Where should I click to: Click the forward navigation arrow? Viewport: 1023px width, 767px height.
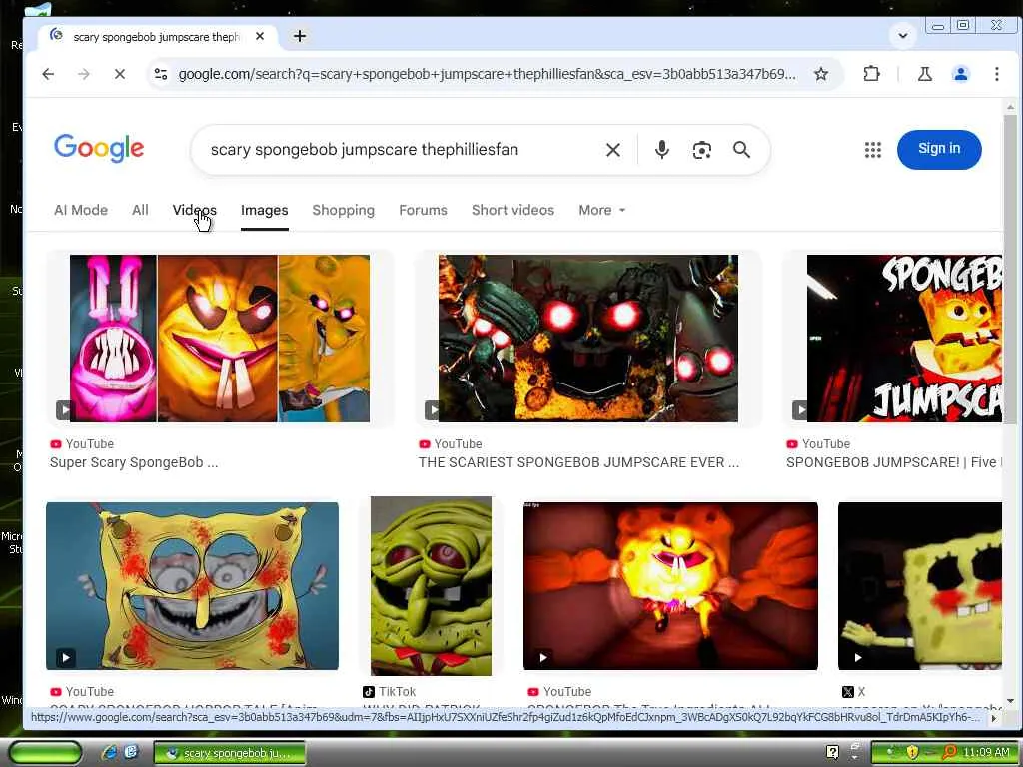click(84, 74)
